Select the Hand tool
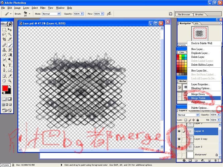Screen dimensions: 223x167 pyautogui.click(x=4, y=81)
